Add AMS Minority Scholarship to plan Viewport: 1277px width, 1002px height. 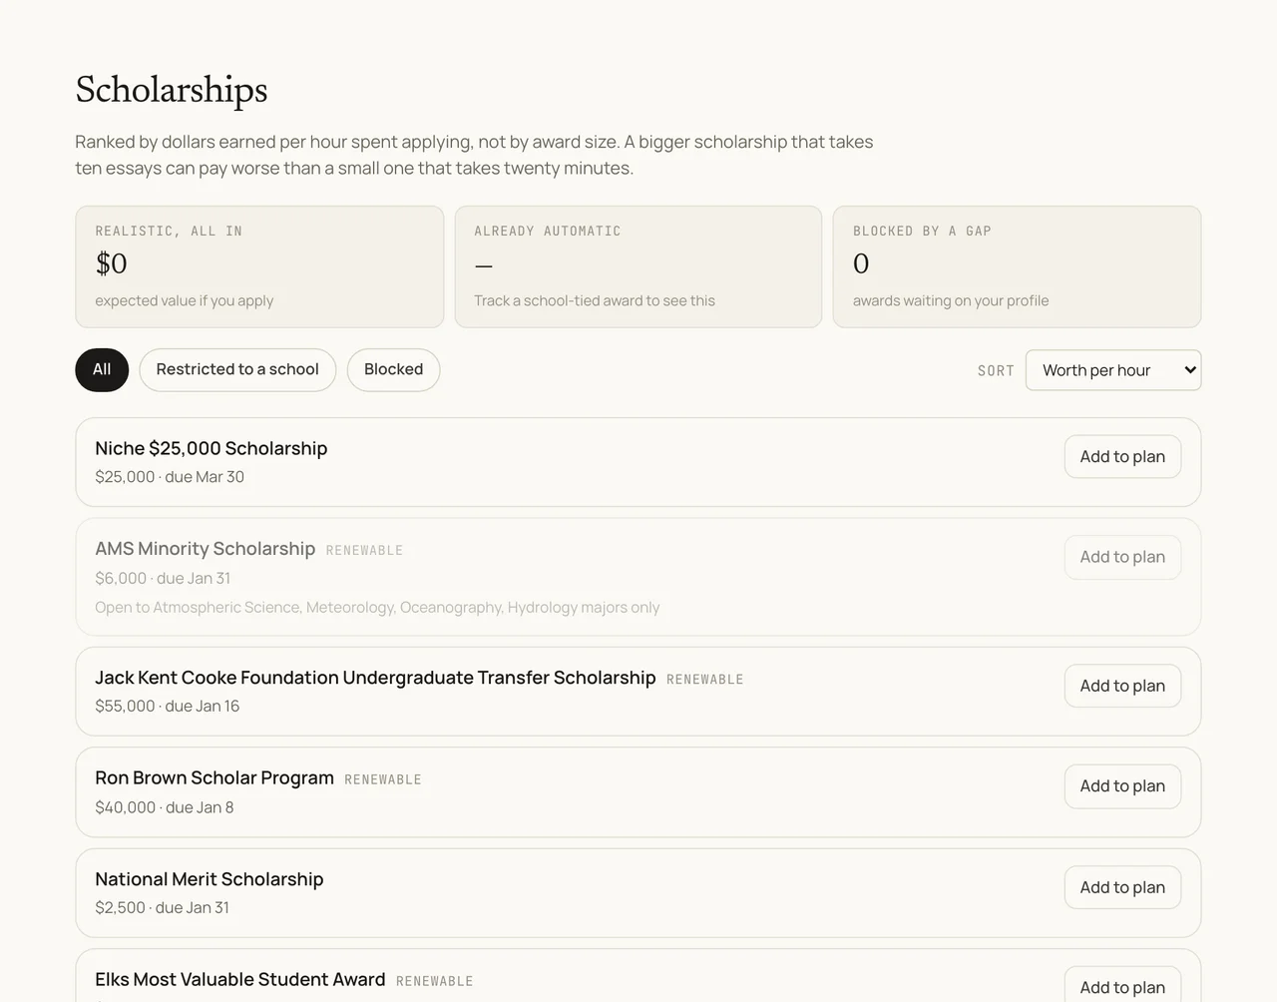1122,557
